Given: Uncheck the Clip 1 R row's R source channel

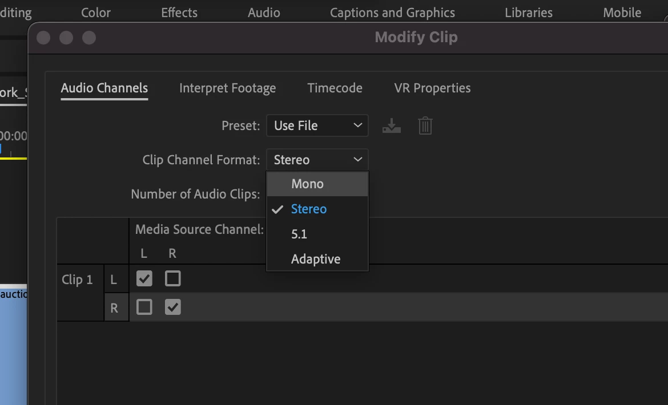Looking at the screenshot, I should (x=172, y=307).
